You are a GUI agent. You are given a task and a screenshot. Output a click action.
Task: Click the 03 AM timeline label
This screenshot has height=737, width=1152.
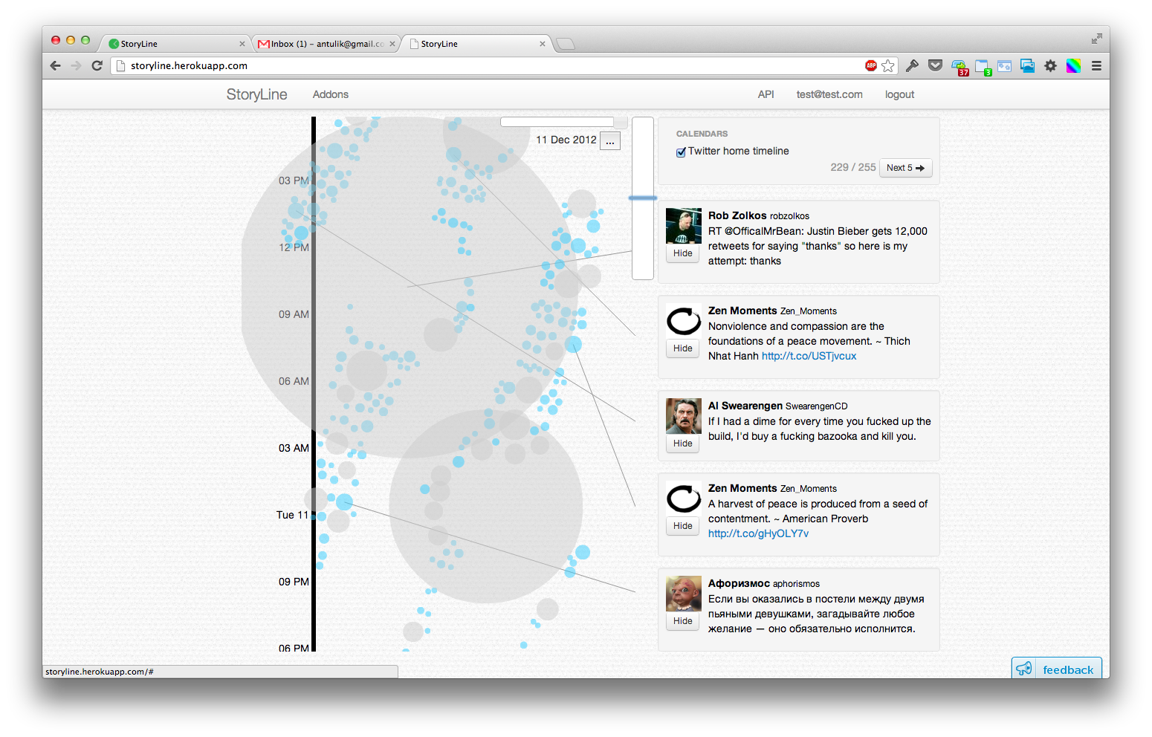294,448
